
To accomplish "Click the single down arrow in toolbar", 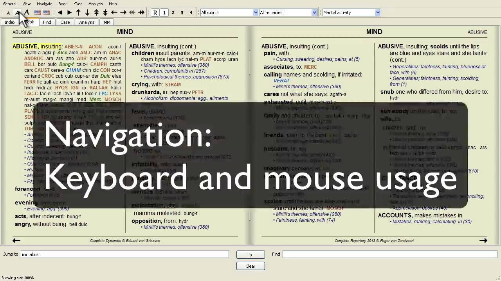I will [87, 13].
